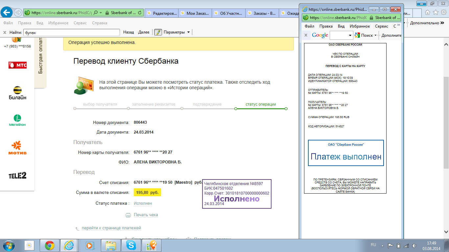Screen dimensions: 449x252
Task: Open the Файл menu in main browser
Action: [8, 23]
